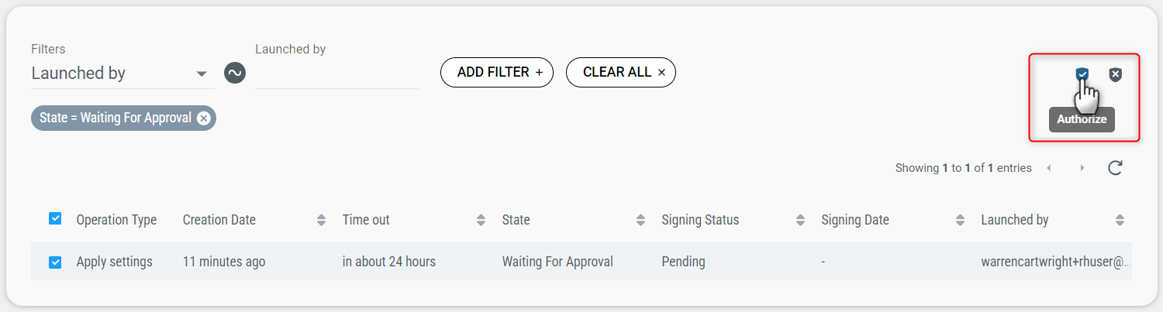This screenshot has width=1163, height=312.
Task: Click the ADD FILTER button
Action: pos(497,72)
